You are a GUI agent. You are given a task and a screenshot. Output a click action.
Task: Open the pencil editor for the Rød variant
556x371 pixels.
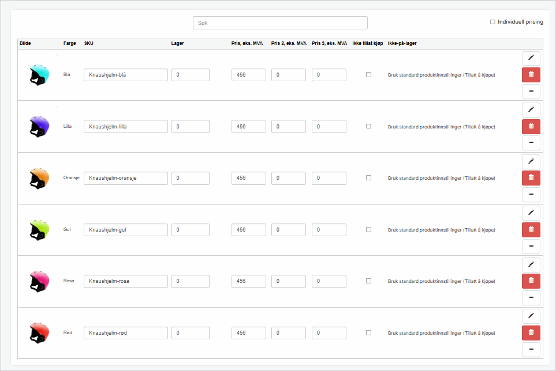pos(531,316)
